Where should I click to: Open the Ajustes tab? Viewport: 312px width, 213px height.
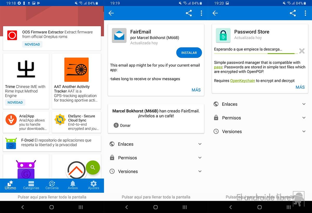[x=94, y=185]
